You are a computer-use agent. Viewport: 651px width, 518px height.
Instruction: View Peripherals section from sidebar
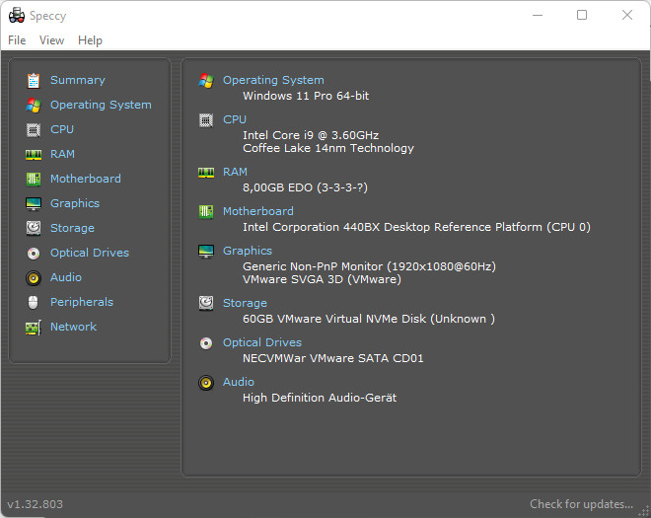tap(82, 302)
